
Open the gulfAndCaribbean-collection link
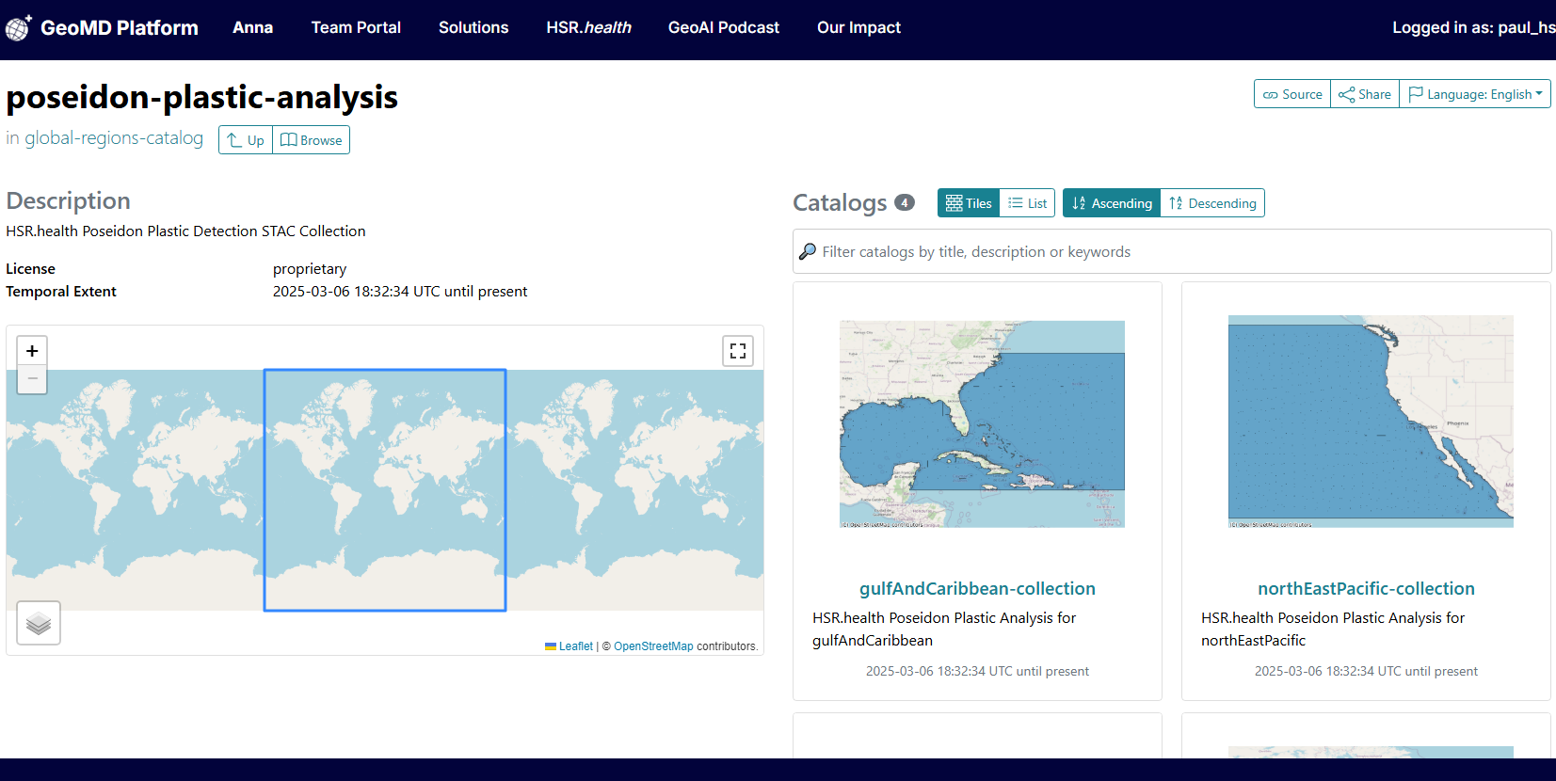point(977,588)
